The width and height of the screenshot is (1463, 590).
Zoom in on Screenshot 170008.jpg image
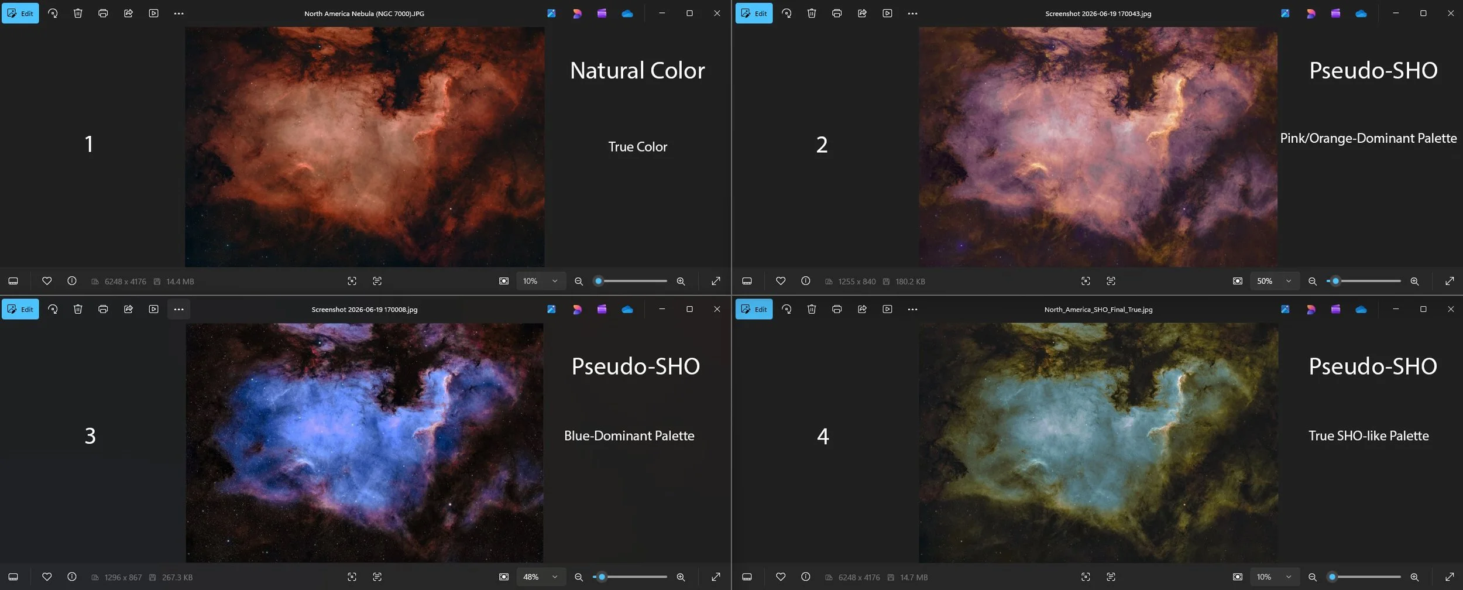(681, 577)
